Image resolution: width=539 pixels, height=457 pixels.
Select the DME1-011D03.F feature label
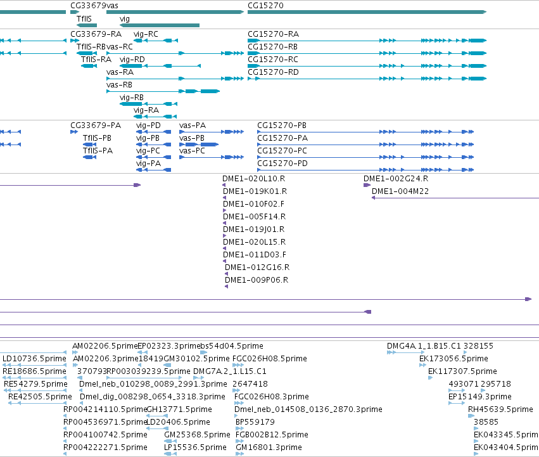point(255,255)
